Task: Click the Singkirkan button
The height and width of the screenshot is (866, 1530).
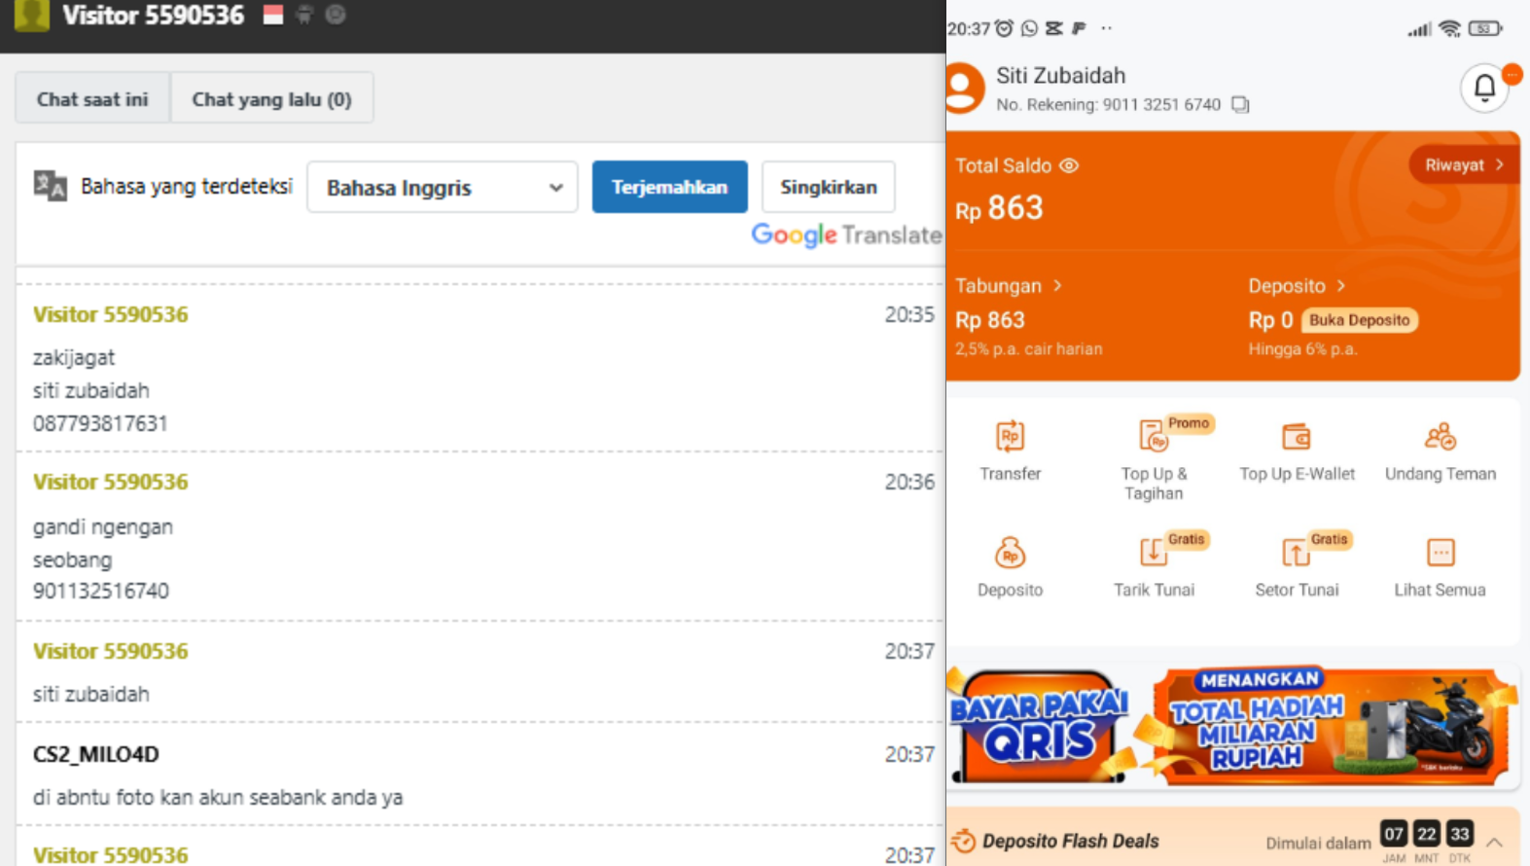Action: (828, 187)
